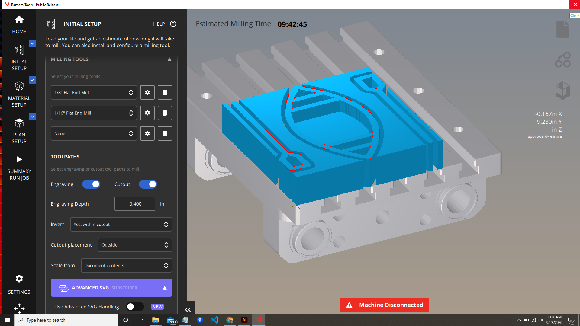
Task: Click the Initial Setup completed checkmark
Action: 33,43
